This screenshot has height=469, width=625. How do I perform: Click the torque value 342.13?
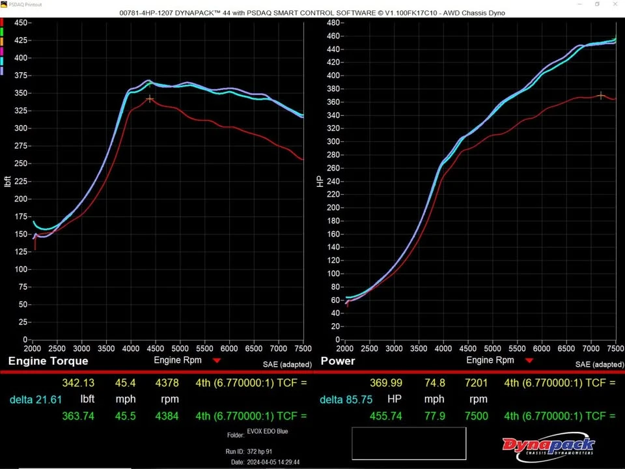[x=78, y=383]
